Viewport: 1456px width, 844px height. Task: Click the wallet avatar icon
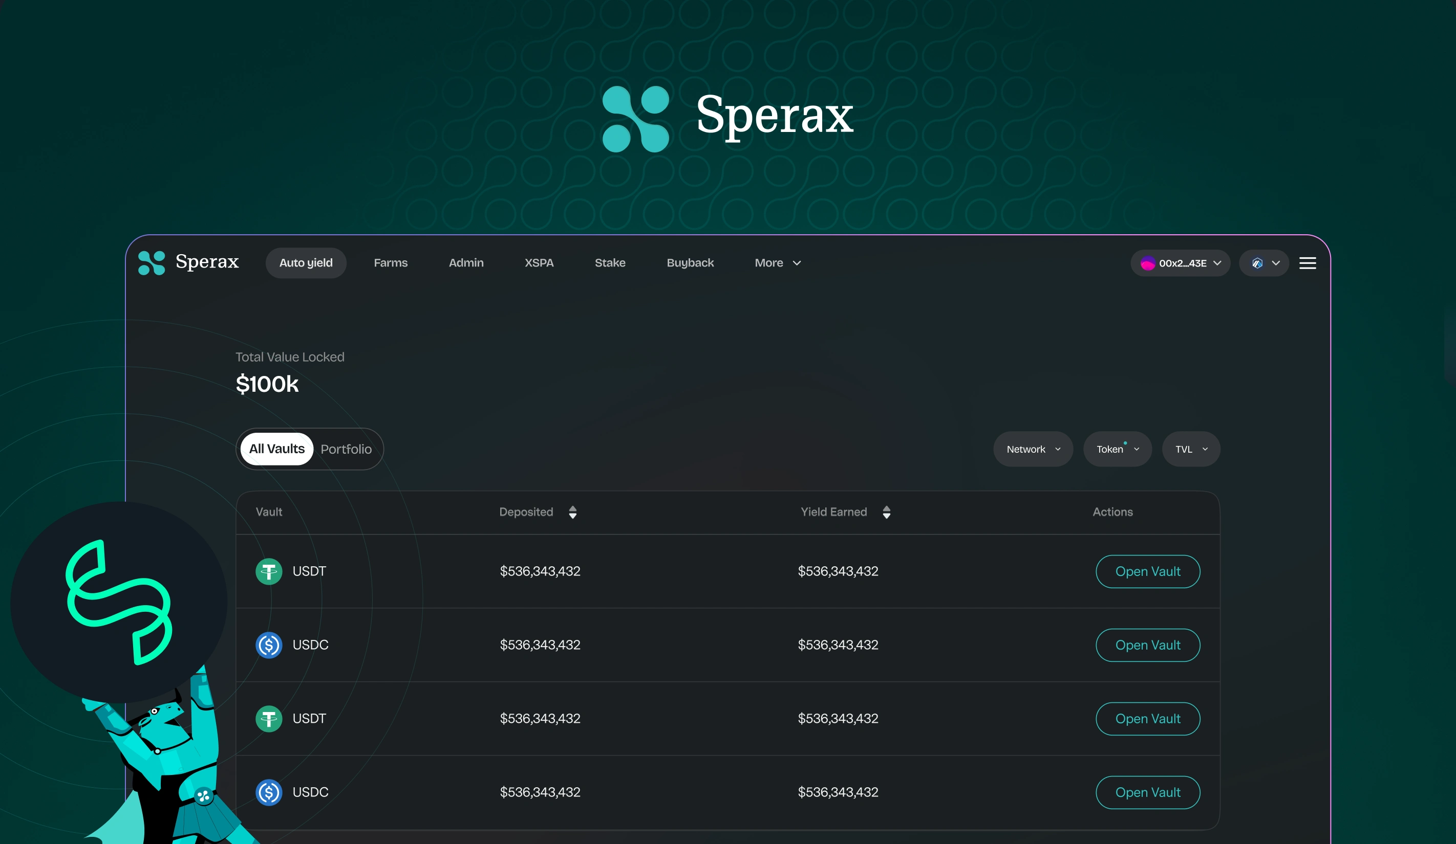[1147, 263]
